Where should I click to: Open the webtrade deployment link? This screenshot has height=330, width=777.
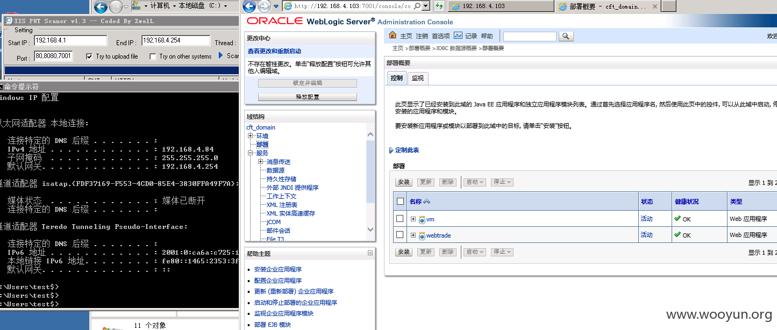coord(439,235)
